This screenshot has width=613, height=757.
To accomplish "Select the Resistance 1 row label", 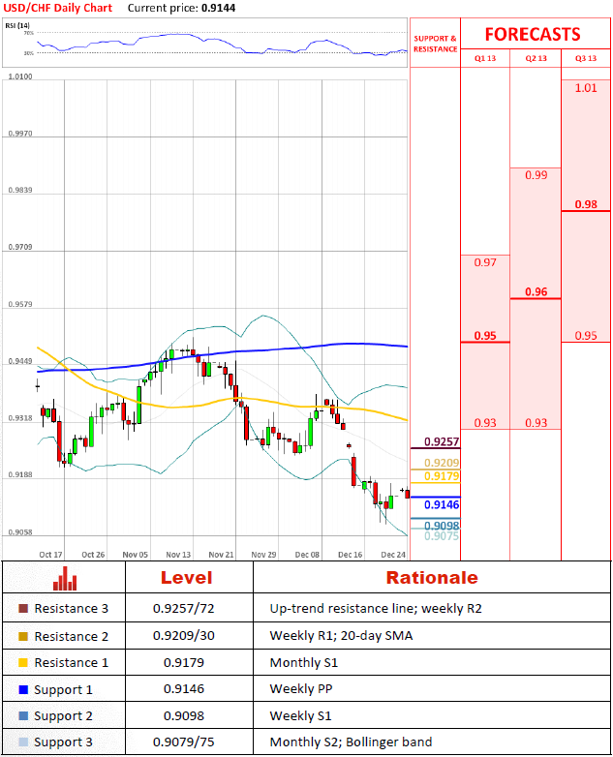I will [x=71, y=662].
